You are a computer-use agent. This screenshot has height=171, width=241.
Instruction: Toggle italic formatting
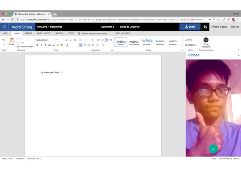coord(41,45)
